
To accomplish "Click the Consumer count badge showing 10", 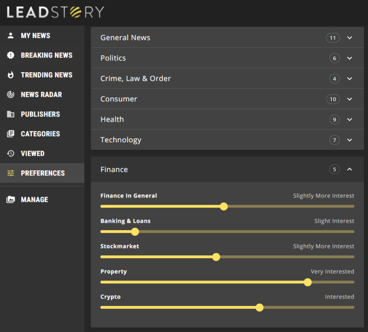I will 333,99.
